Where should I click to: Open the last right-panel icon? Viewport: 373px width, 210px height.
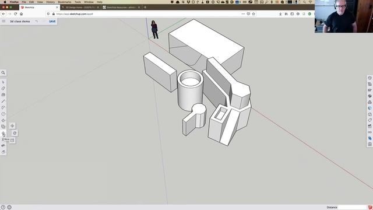click(370, 144)
